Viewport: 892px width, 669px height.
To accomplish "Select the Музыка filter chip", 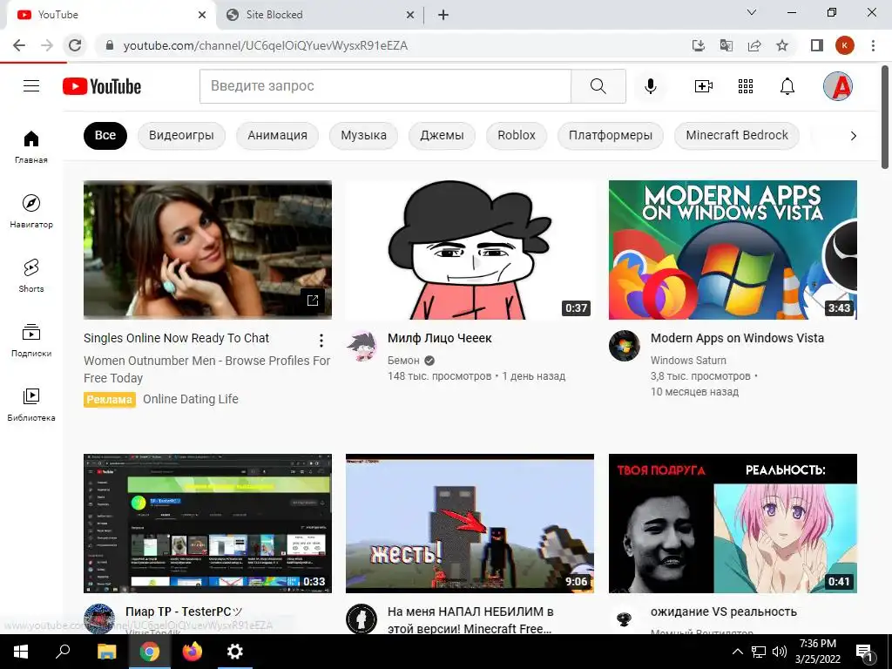I will 363,135.
